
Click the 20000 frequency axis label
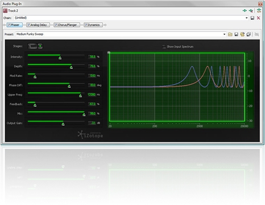point(245,126)
